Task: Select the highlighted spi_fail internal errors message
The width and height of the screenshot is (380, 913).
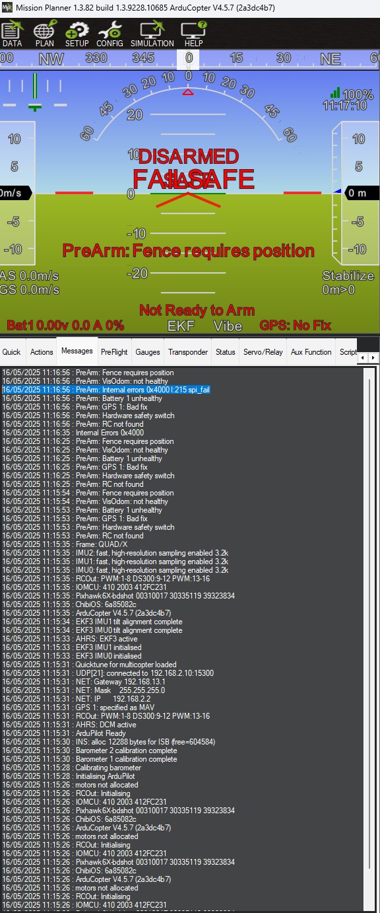Action: pos(106,390)
